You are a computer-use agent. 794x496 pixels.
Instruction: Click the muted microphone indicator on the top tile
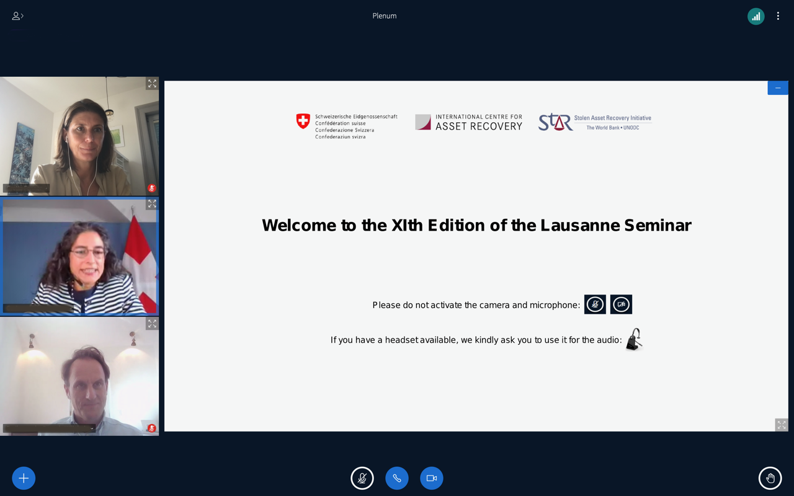tap(151, 188)
